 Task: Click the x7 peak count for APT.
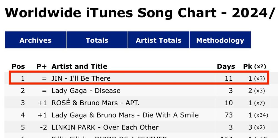(259, 103)
